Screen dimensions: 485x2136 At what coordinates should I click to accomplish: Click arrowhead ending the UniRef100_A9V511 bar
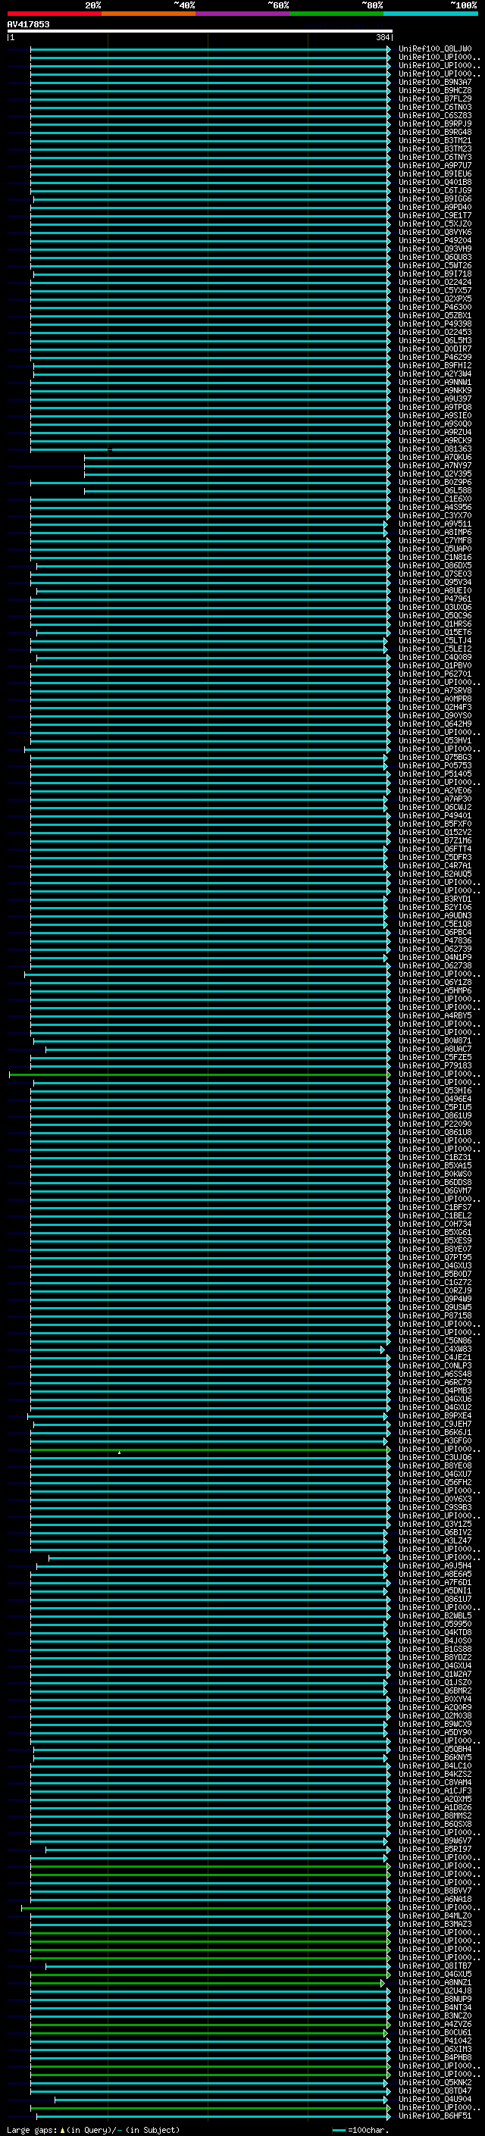point(386,524)
